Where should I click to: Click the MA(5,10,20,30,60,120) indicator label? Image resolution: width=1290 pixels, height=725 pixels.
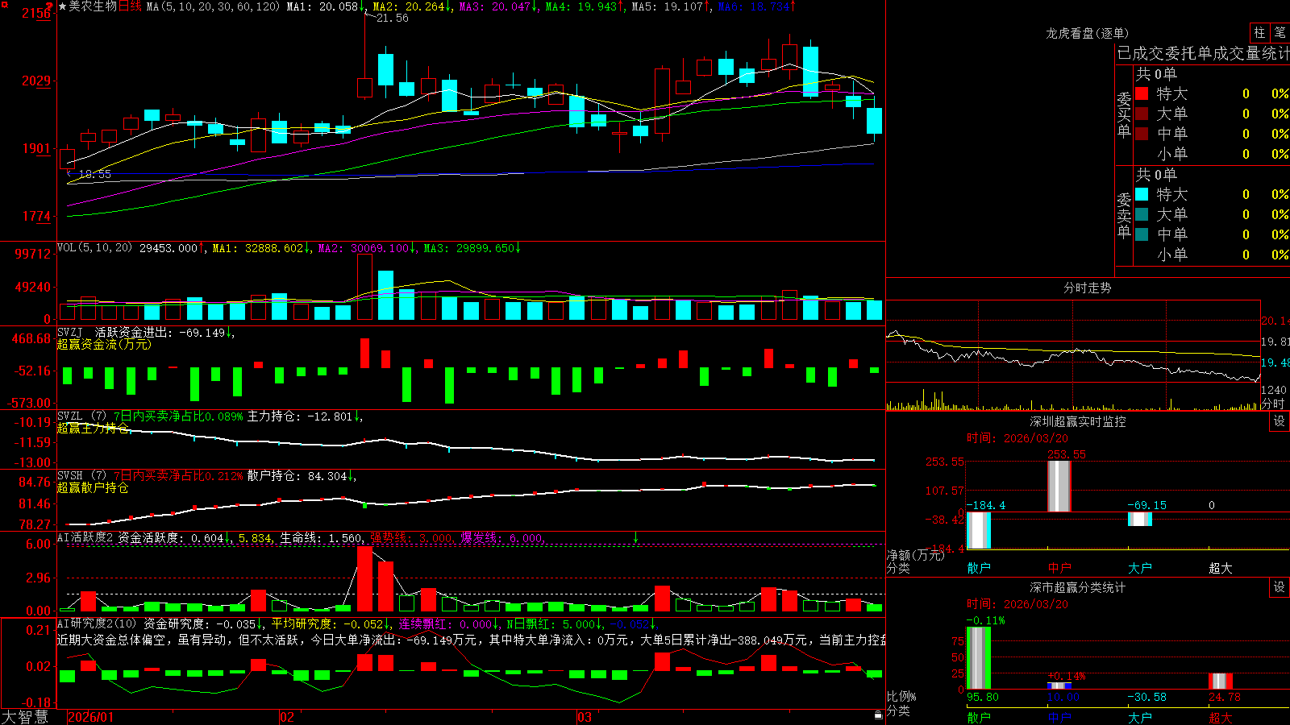[x=213, y=6]
